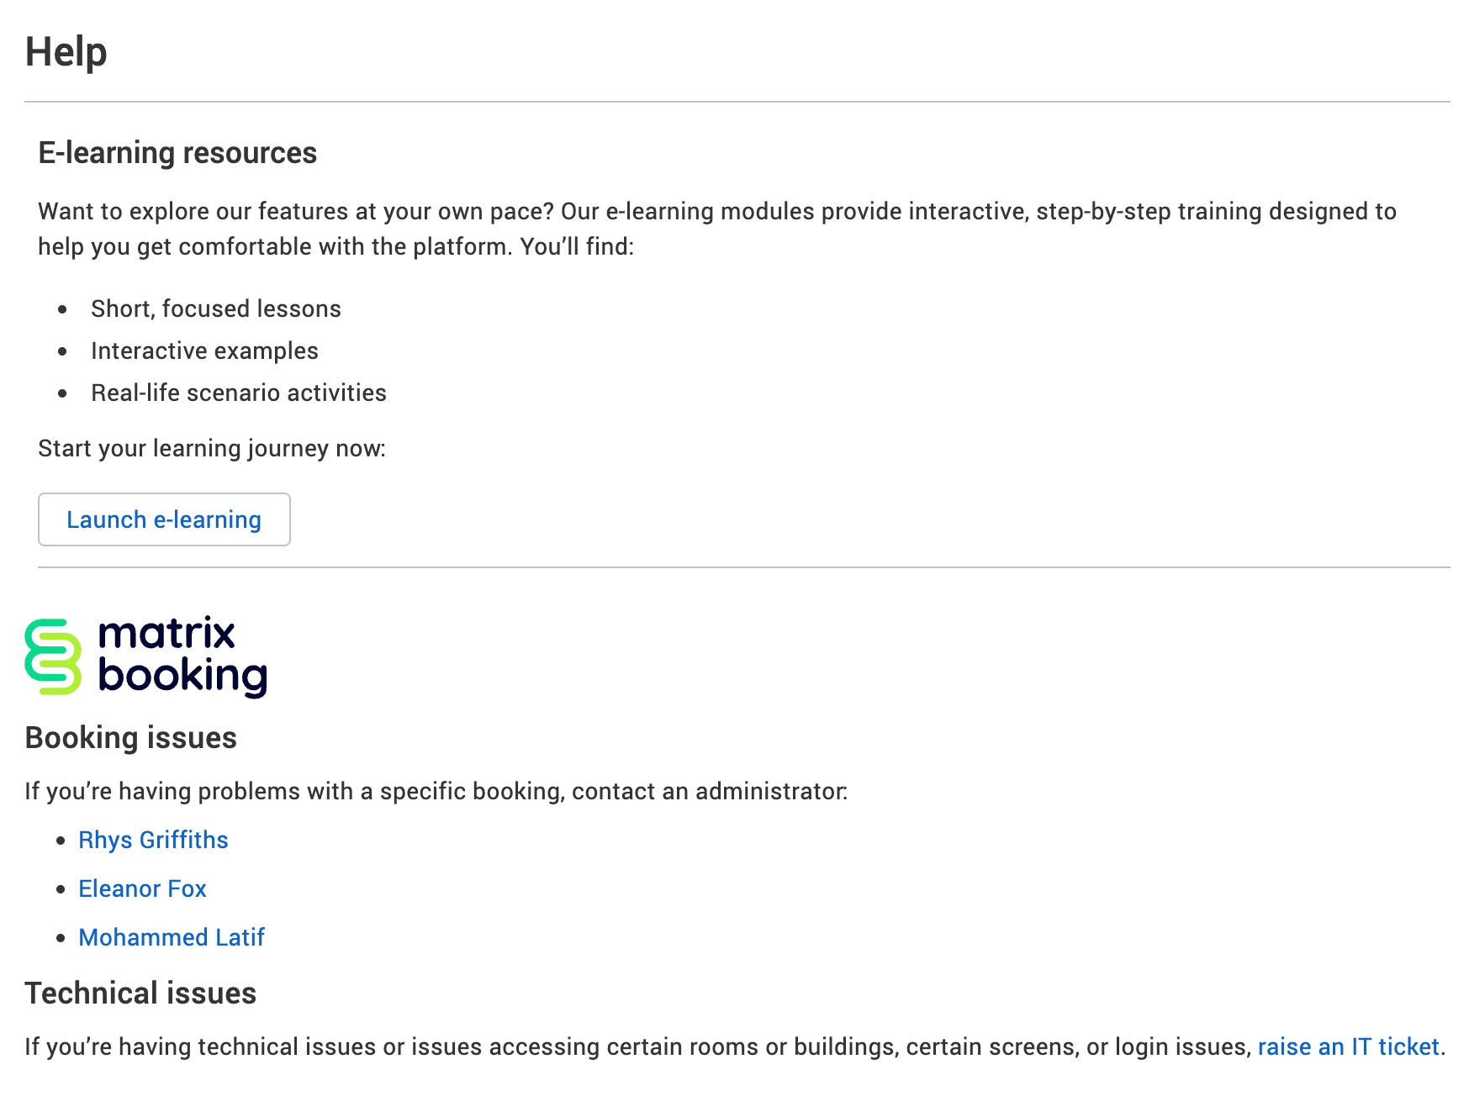This screenshot has width=1469, height=1112.
Task: Click the Technical issues heading
Action: pyautogui.click(x=140, y=993)
